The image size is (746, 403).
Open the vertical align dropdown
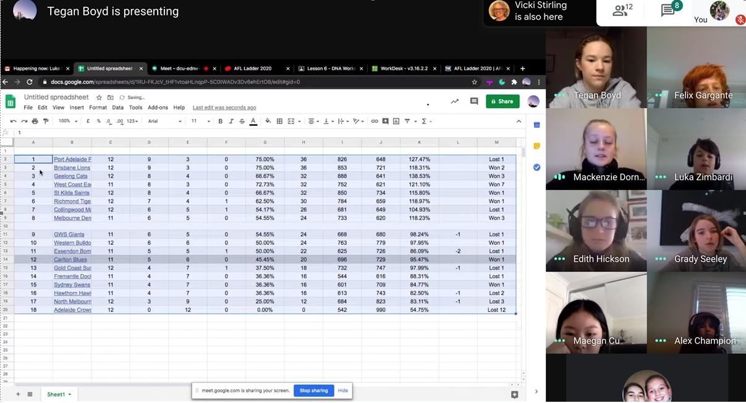click(x=328, y=121)
